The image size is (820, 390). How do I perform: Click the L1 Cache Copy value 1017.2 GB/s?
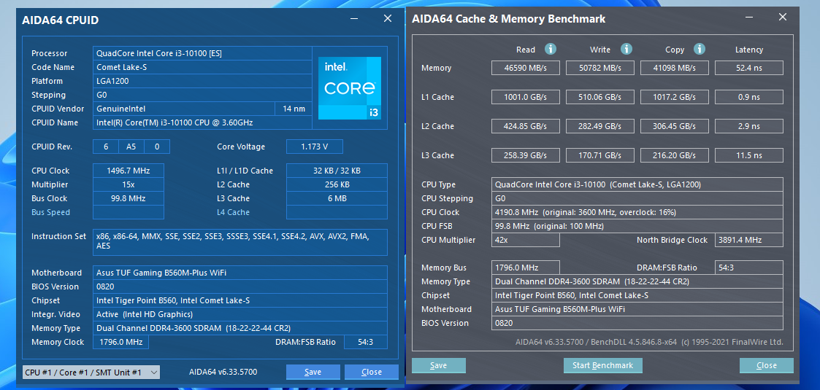(675, 97)
